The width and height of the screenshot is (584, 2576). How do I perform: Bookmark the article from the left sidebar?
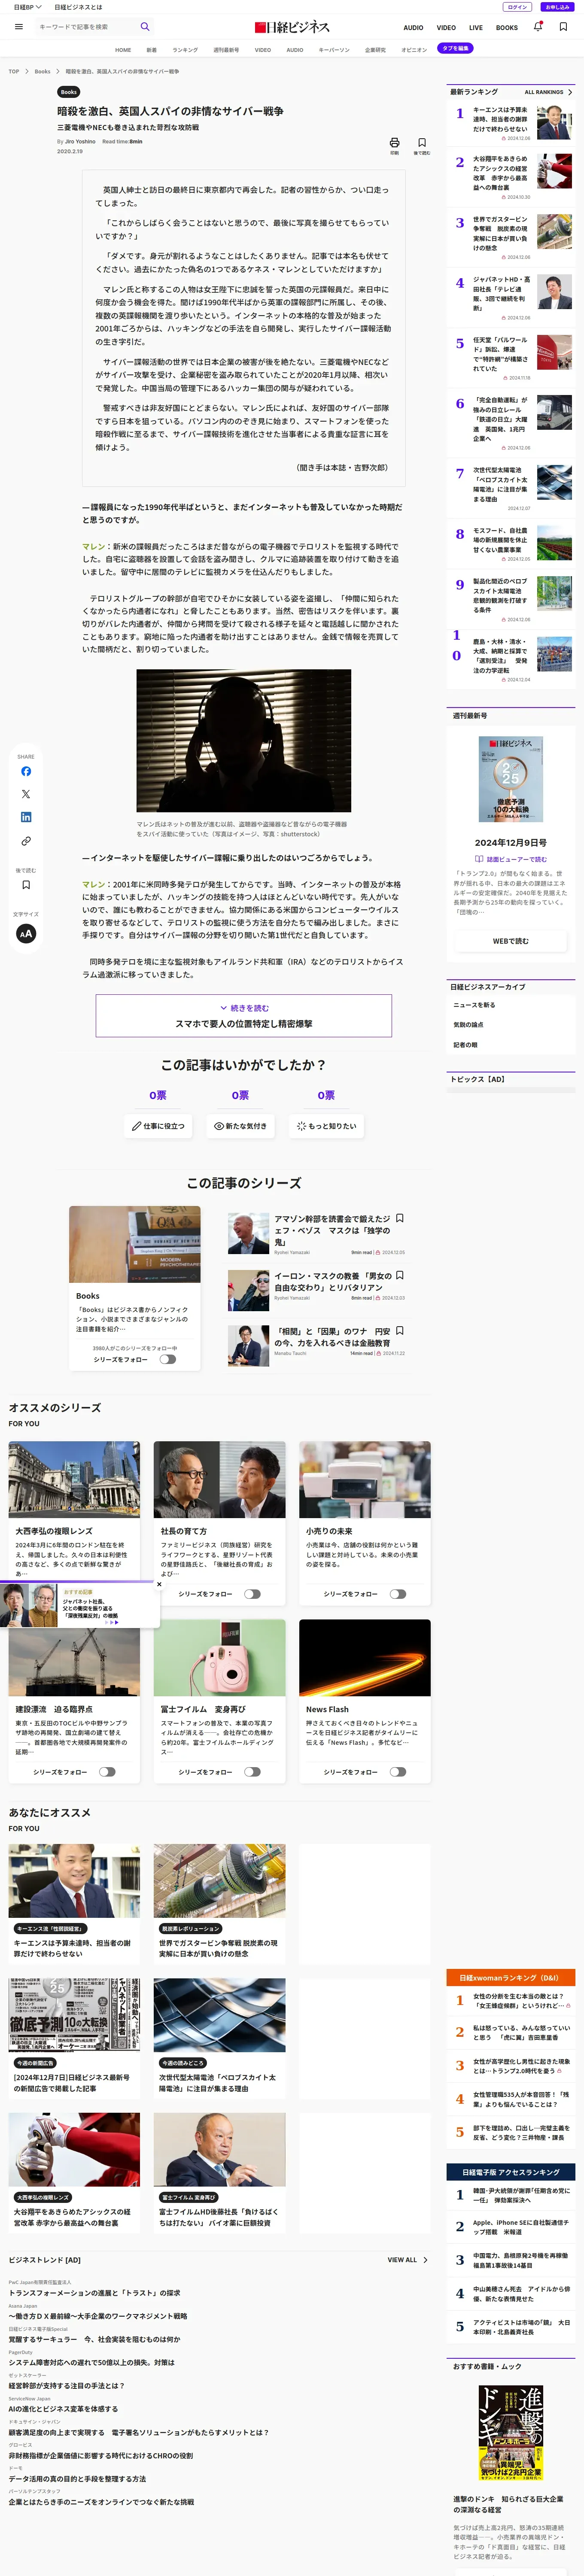tap(26, 885)
